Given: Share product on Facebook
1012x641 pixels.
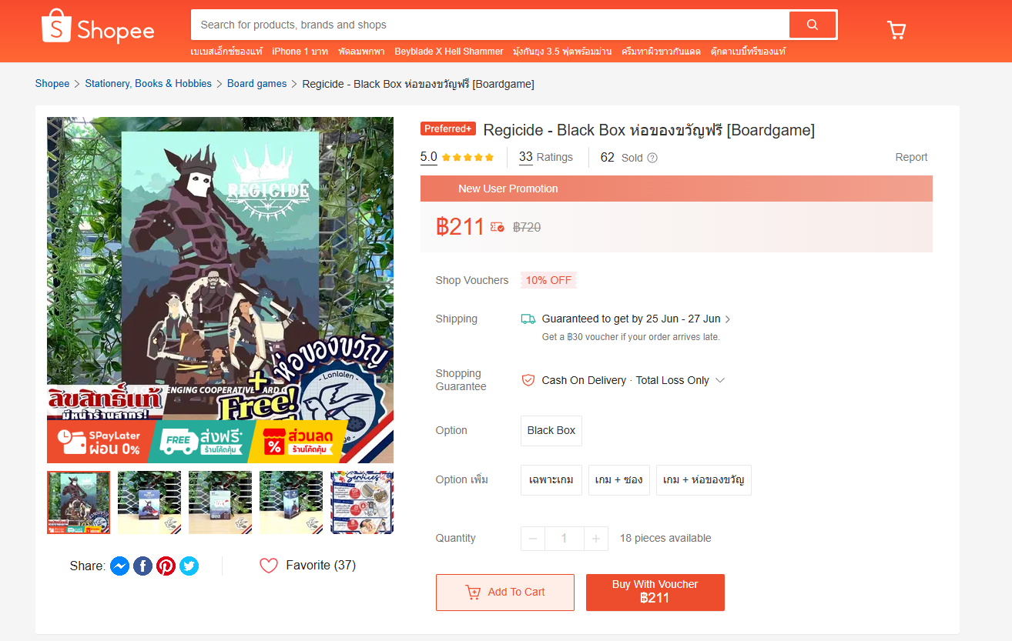Looking at the screenshot, I should [x=142, y=566].
